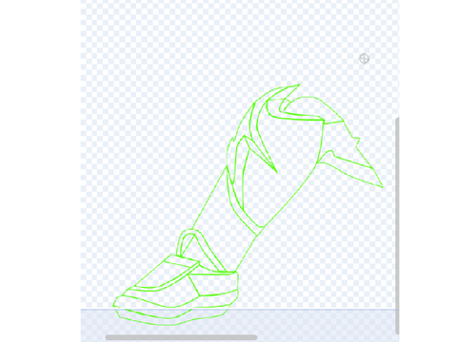The width and height of the screenshot is (457, 342).
Task: Click the vertical scrollbar thumb
Action: [397, 225]
